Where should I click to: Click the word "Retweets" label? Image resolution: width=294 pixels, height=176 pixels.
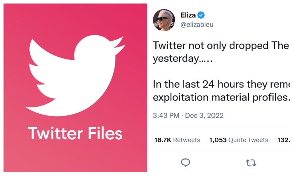point(187,140)
